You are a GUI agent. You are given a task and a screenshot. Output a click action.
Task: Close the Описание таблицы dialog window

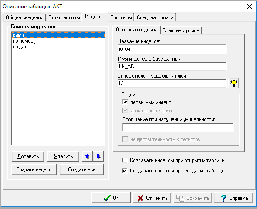coord(250,7)
